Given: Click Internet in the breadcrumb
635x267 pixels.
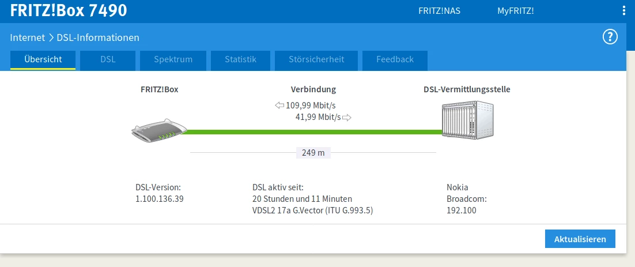Looking at the screenshot, I should (x=28, y=37).
